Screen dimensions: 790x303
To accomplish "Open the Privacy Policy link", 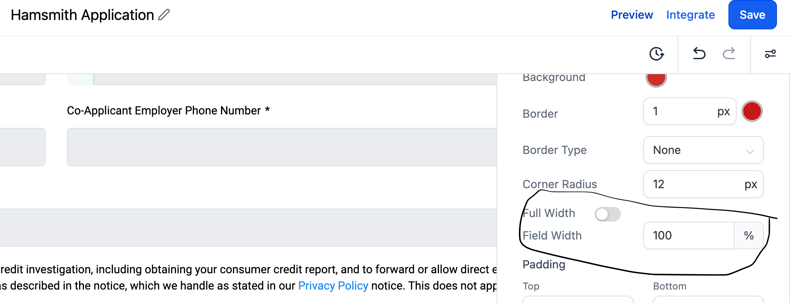I will (333, 286).
